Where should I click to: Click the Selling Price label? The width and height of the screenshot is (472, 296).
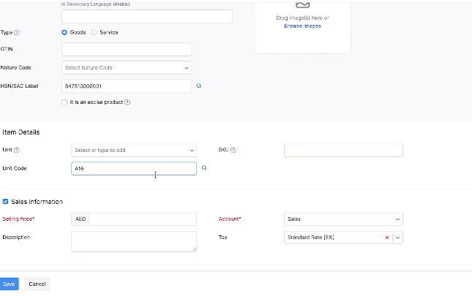[x=19, y=219]
